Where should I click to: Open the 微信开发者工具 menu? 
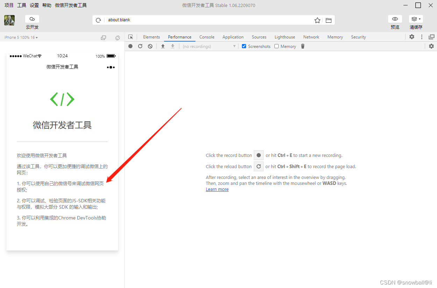(71, 5)
